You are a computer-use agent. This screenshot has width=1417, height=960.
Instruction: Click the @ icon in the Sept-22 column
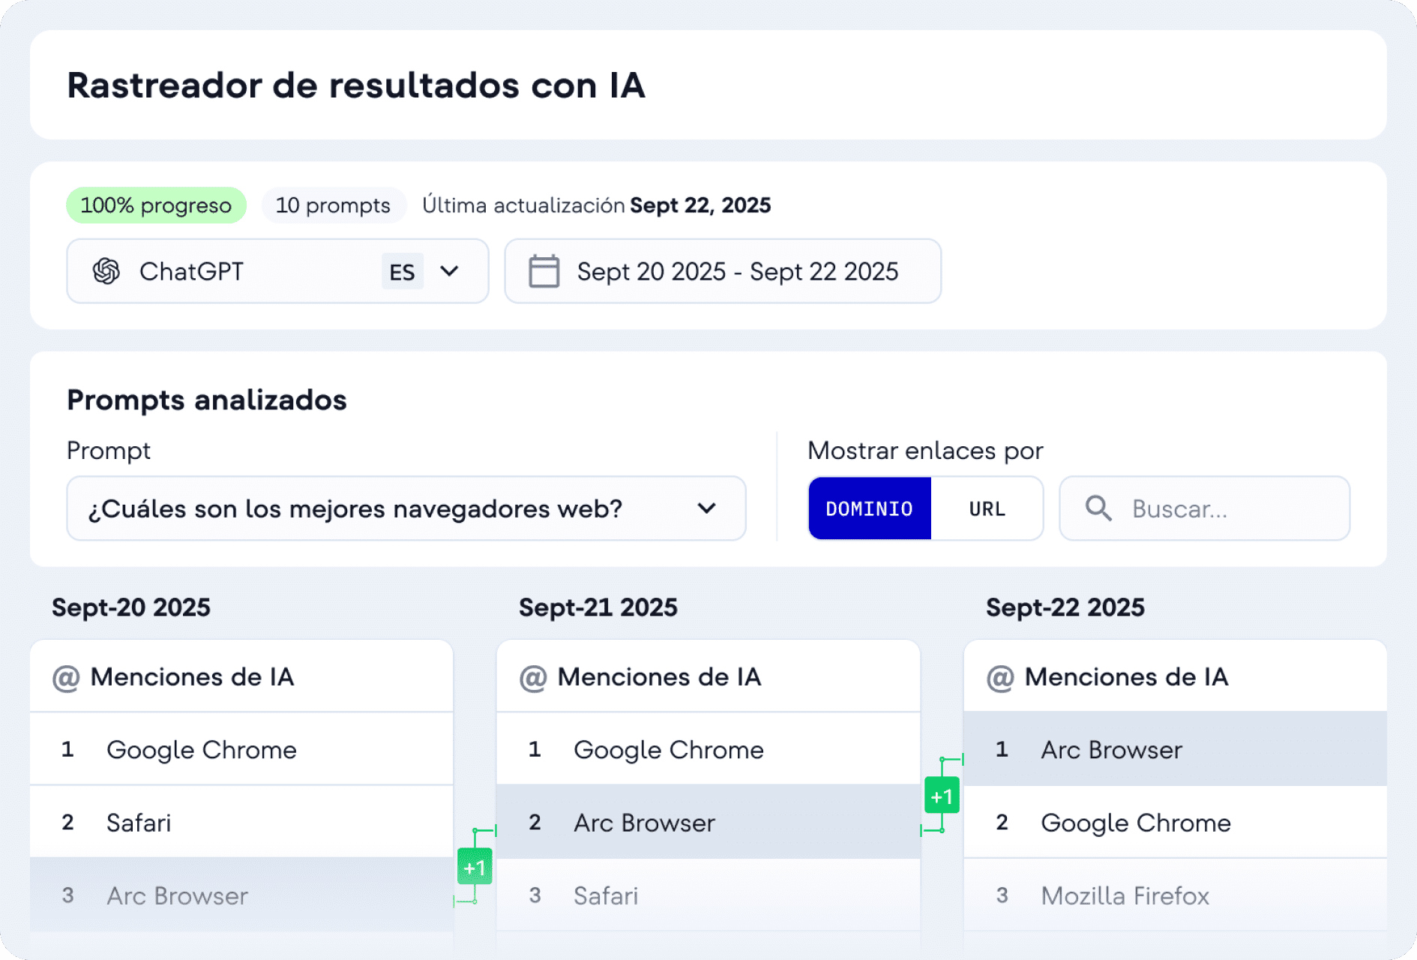coord(1000,676)
